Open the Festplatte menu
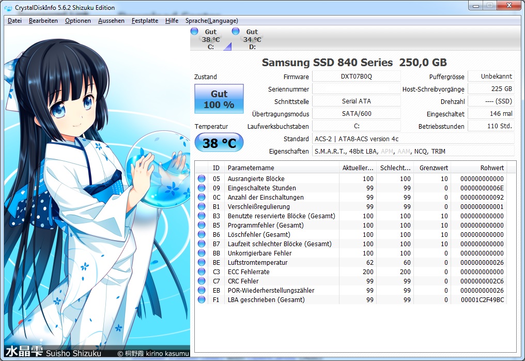 pyautogui.click(x=145, y=21)
